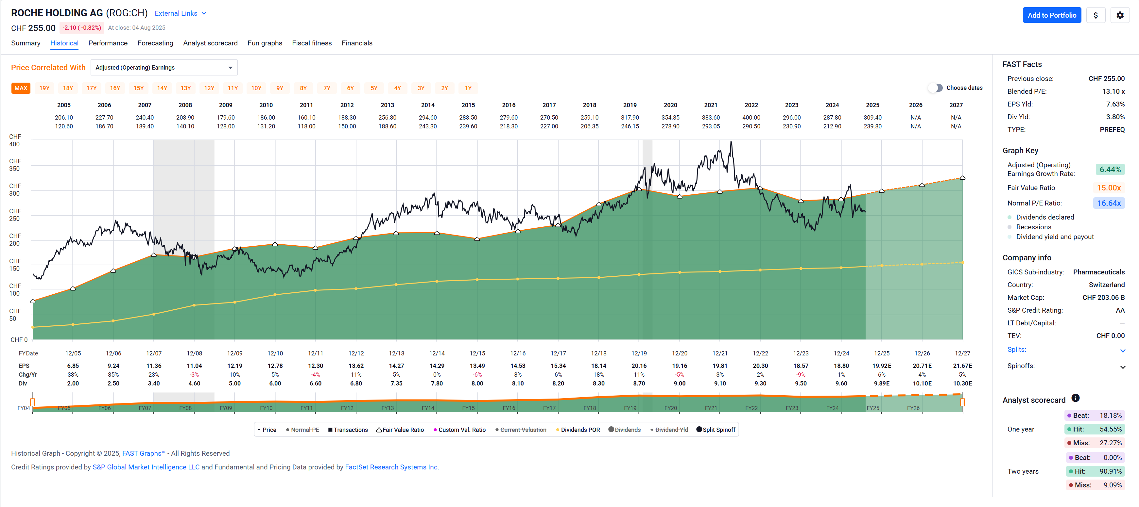
Task: Open the settings gear button
Action: tap(1120, 15)
